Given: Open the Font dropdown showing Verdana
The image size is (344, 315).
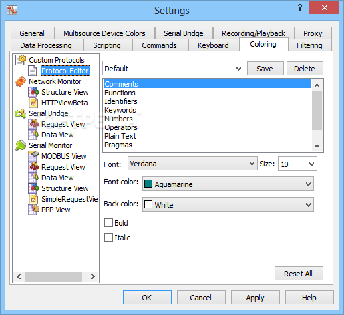Looking at the screenshot, I should (192, 164).
